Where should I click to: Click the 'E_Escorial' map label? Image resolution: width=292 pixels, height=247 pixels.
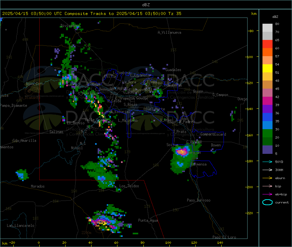tap(120, 112)
